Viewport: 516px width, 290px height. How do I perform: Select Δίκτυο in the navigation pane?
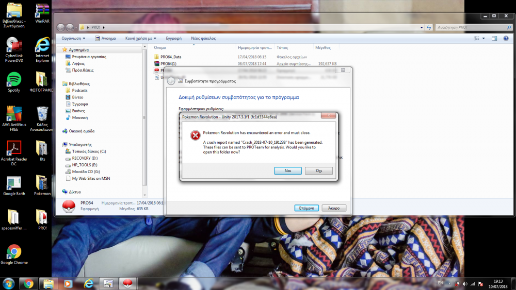[x=75, y=192]
